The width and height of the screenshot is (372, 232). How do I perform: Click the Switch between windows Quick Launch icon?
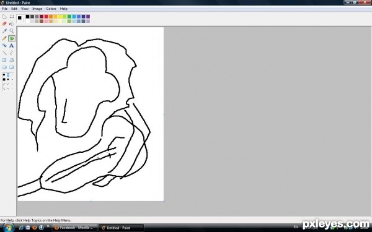coord(28,228)
